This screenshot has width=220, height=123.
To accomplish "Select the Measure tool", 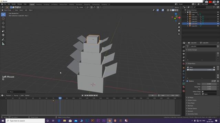I will tap(3, 44).
